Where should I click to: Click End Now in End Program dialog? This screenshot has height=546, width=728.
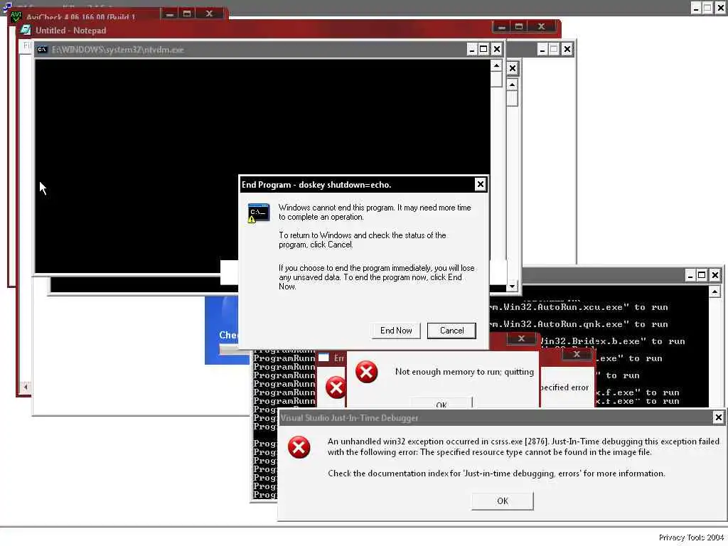coord(395,331)
